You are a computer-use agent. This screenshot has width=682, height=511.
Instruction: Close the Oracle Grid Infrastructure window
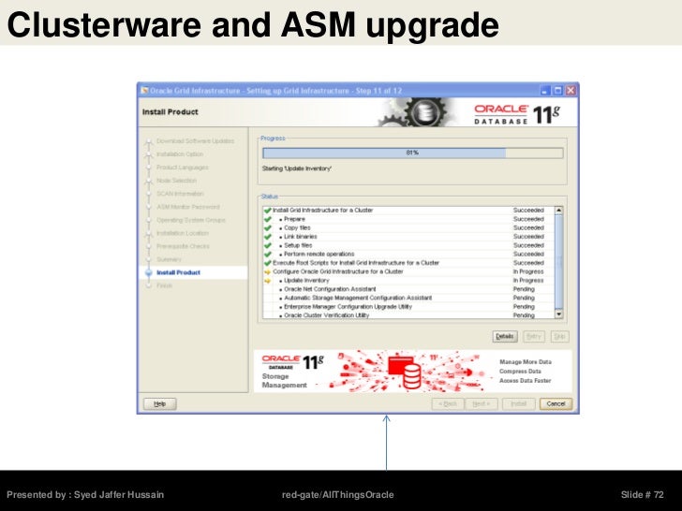point(571,91)
